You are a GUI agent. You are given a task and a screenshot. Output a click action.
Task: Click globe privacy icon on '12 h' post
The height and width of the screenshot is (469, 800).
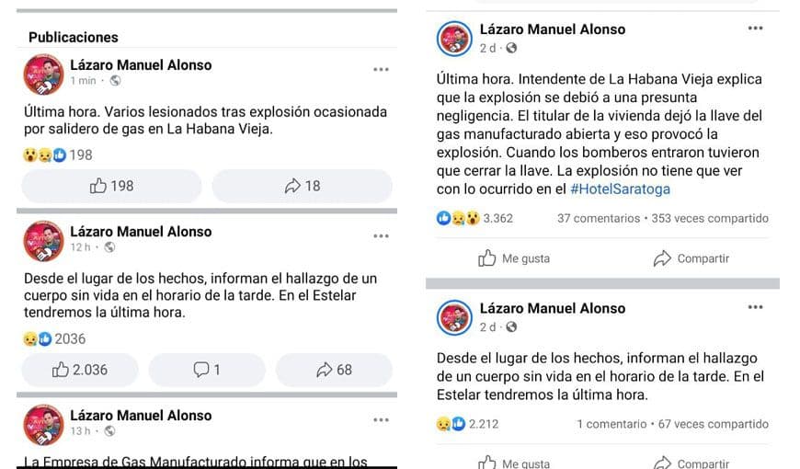tap(109, 247)
